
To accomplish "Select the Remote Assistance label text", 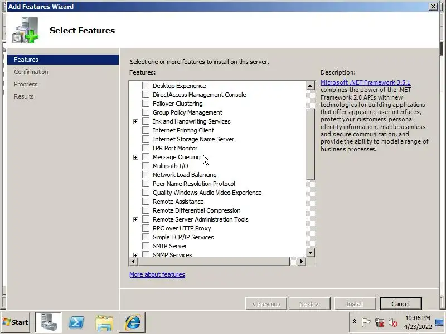I will tap(178, 202).
